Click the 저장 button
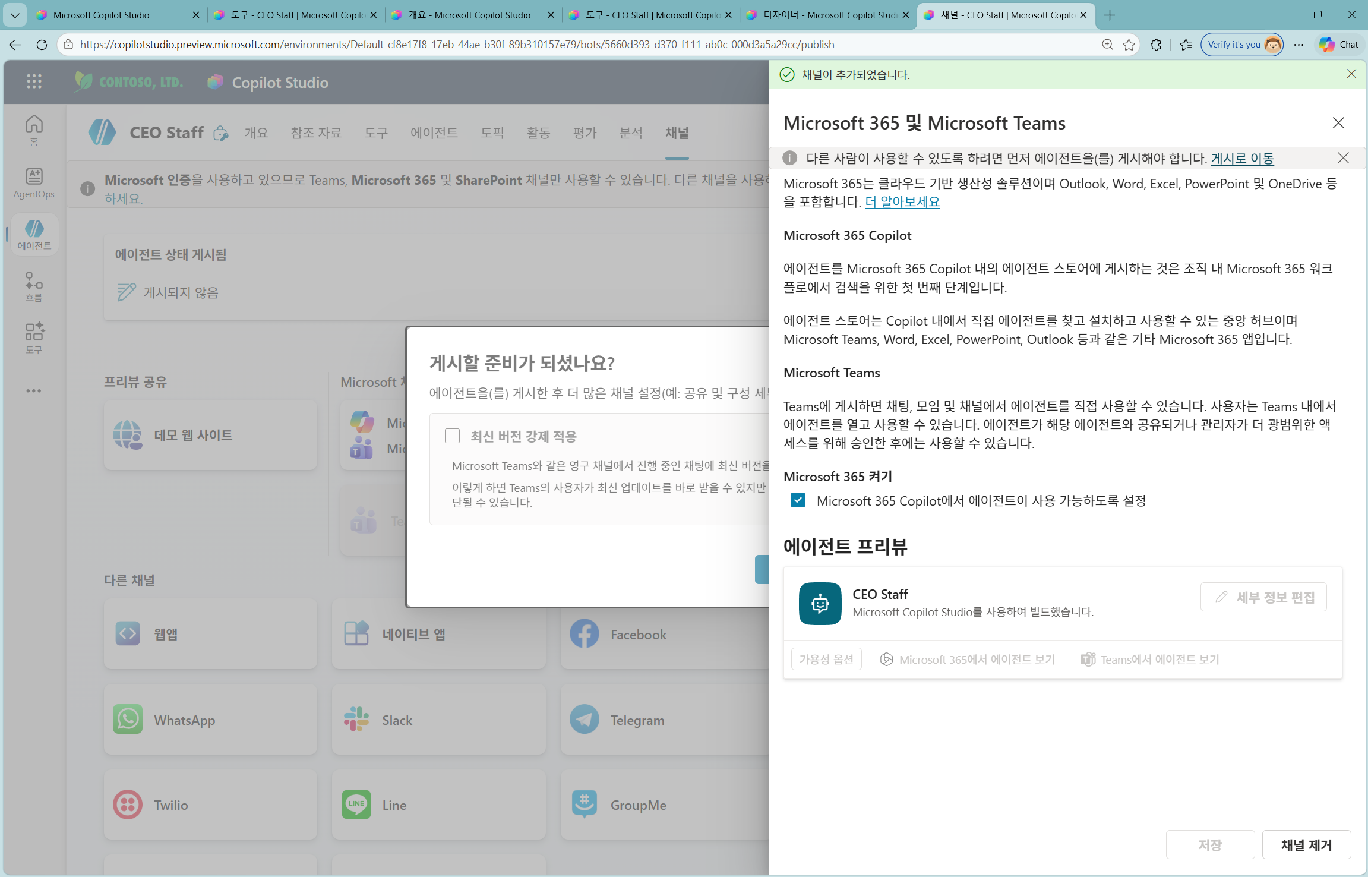 pos(1210,844)
